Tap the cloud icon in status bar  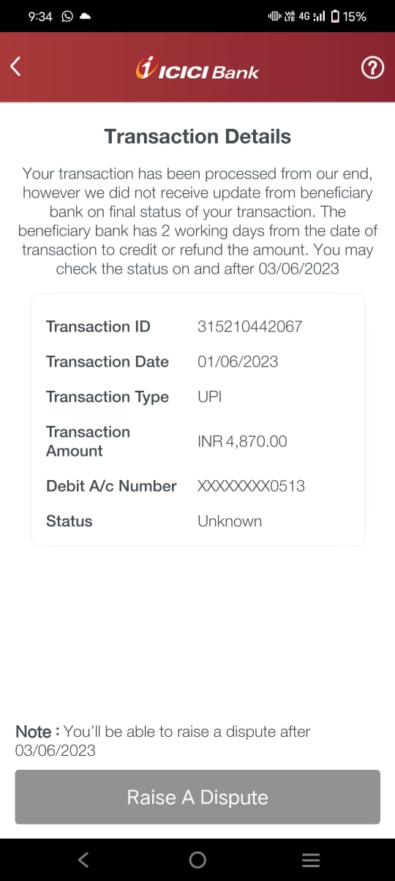tap(85, 17)
